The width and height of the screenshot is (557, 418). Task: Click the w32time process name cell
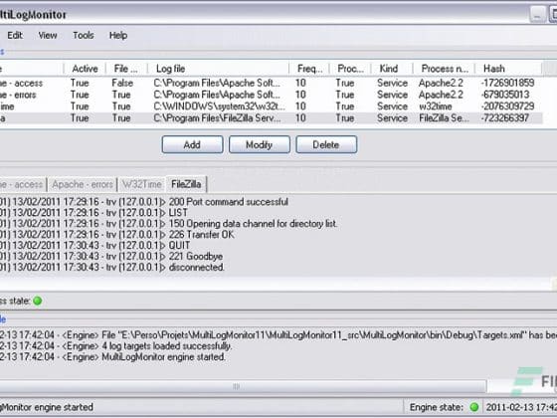436,106
